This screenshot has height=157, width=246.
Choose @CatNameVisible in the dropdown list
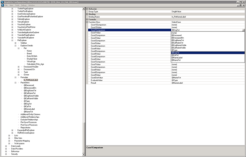click(x=208, y=48)
